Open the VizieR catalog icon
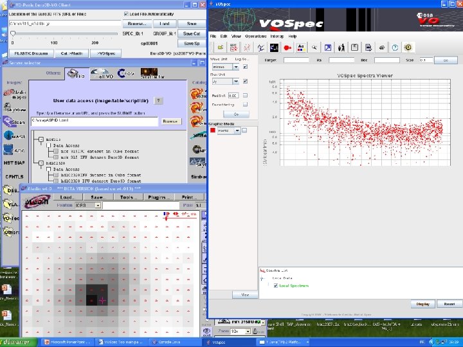Screen dimensions: 463x347 tap(199, 94)
